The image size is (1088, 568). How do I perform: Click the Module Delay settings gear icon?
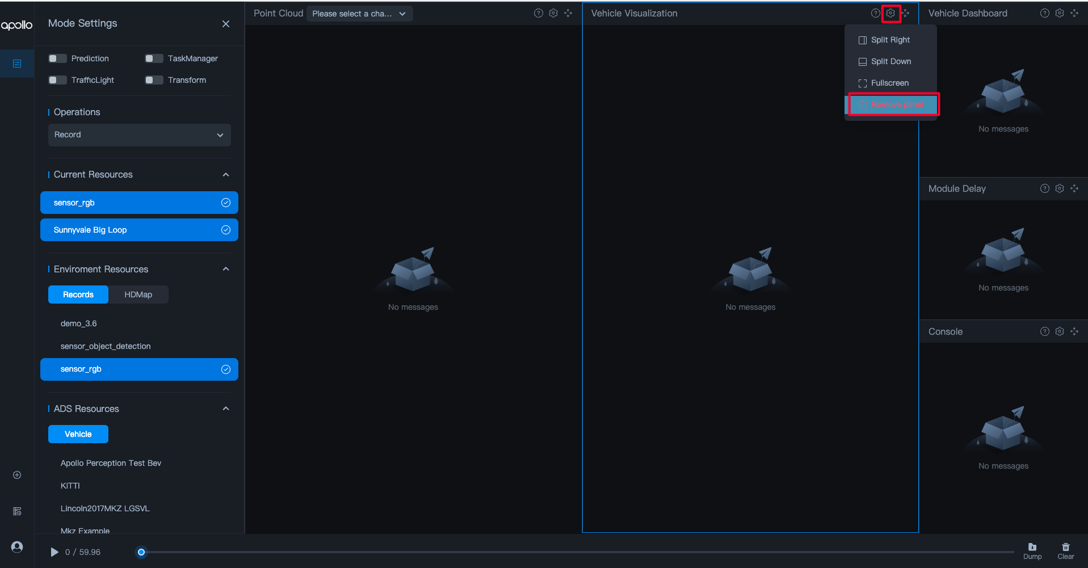pyautogui.click(x=1059, y=188)
